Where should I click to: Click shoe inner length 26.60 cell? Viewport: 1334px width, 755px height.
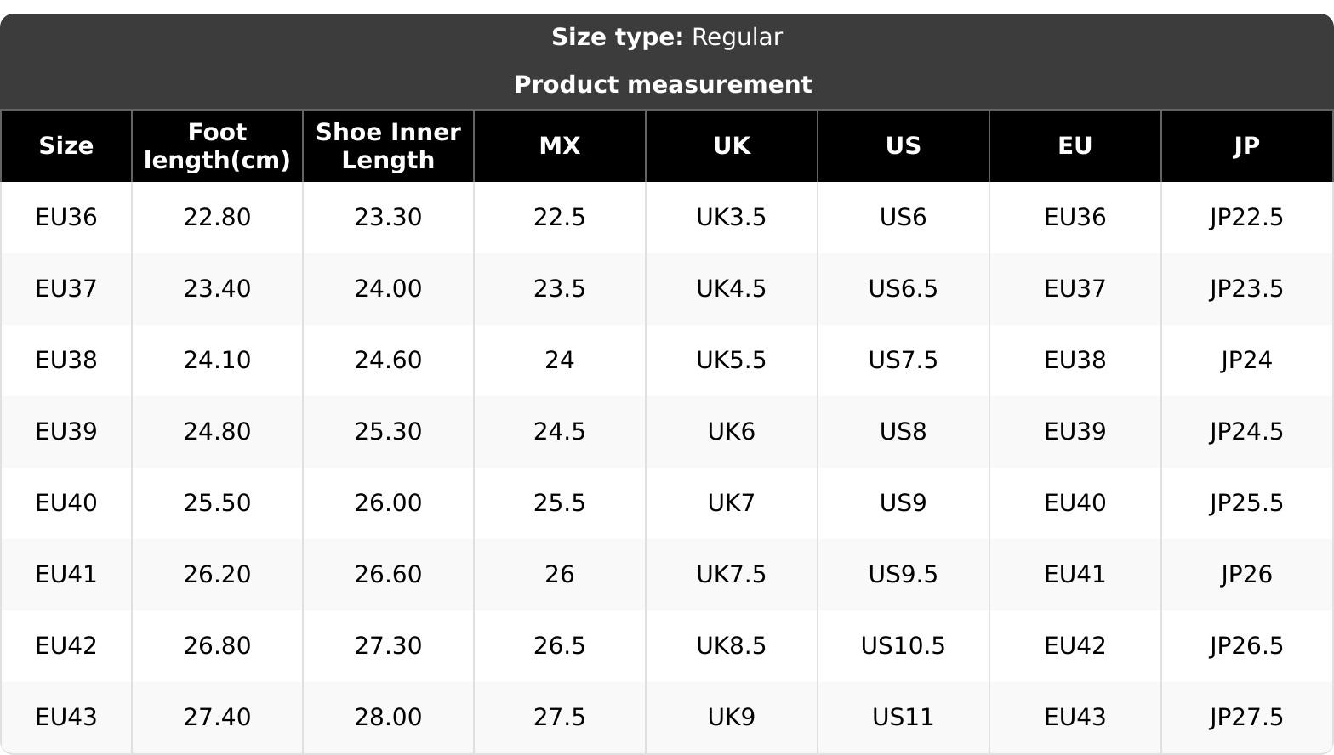pos(389,575)
